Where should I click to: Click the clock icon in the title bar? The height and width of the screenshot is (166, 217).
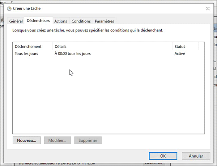click(9, 8)
